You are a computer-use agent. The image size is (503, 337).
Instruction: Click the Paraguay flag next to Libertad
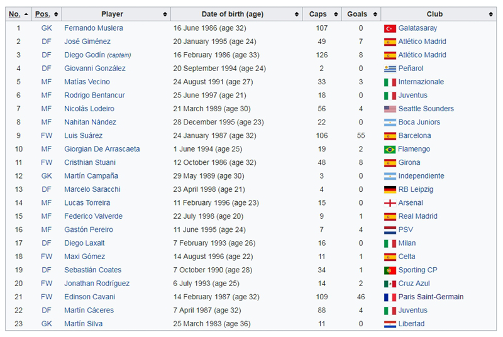[390, 324]
